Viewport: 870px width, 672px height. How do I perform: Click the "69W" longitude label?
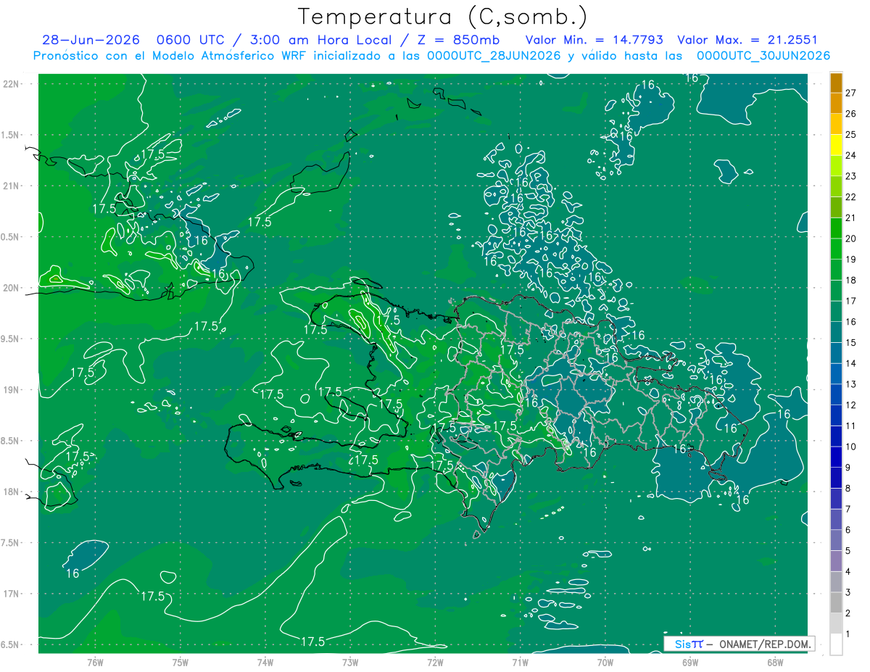point(690,663)
